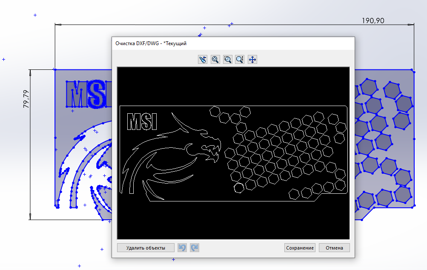The width and height of the screenshot is (427, 270).
Task: Click the dialog title Очистка DXF/DWG - *Текущий
Action: tap(151, 43)
